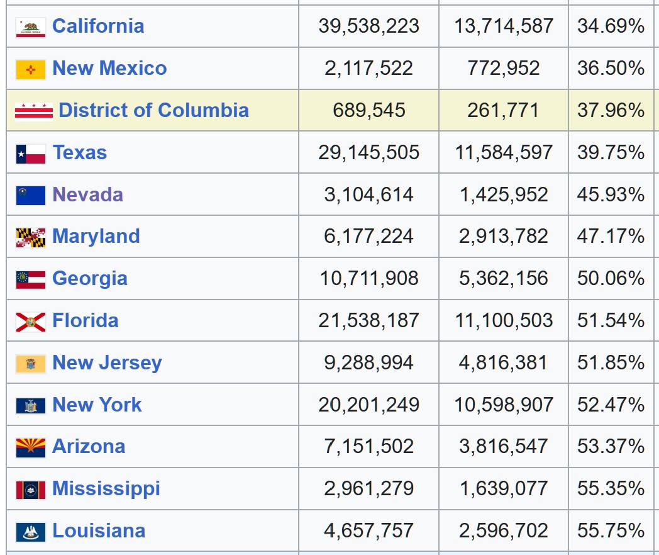The image size is (659, 555).
Task: Click the 689,545 cell
Action: pos(368,110)
